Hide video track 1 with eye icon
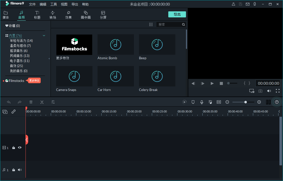Screen dimensions: 283x181 click(x=19, y=148)
